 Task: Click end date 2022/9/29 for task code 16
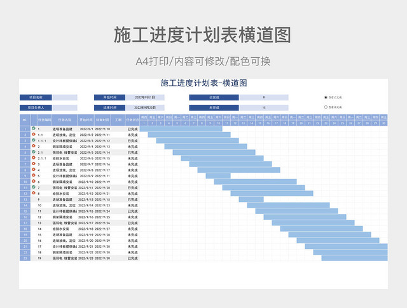click(102, 241)
